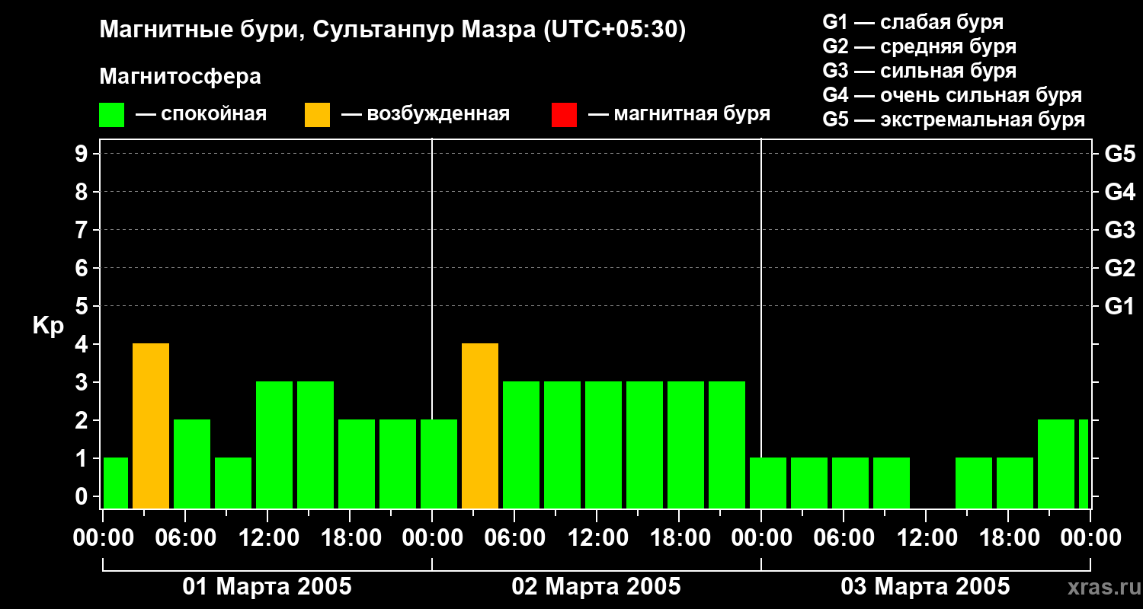Click the 'Kp' axis title
This screenshot has width=1143, height=609.
tap(48, 326)
